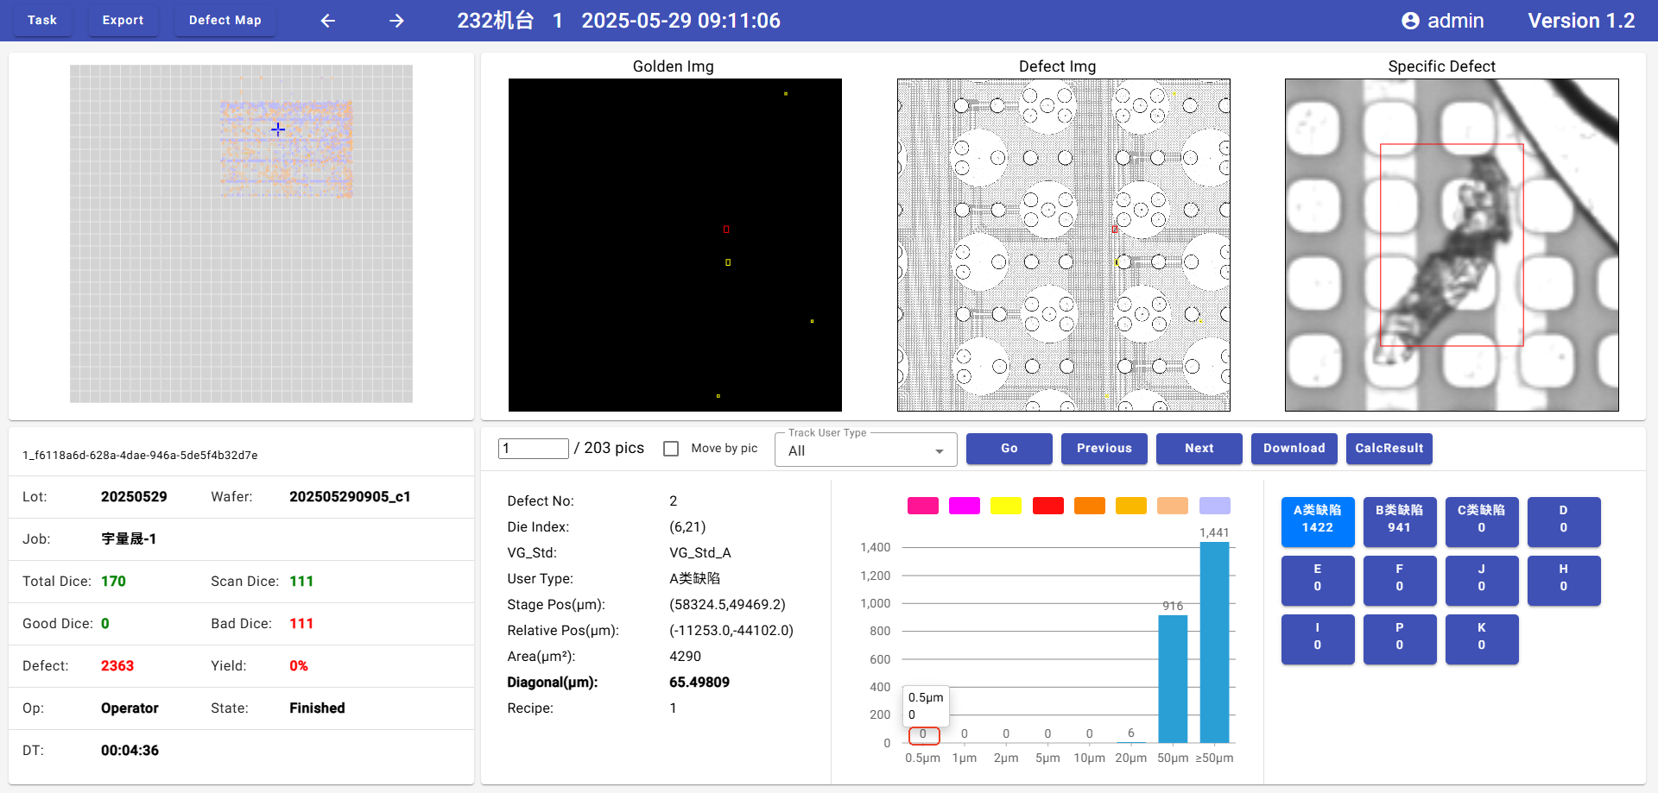The height and width of the screenshot is (793, 1658).
Task: Select the A类缺陷 1422 category button
Action: tap(1318, 521)
